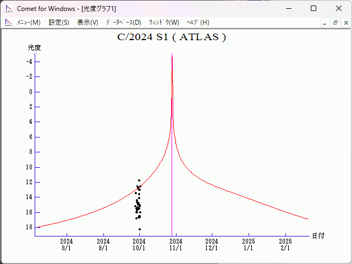Minimize the inner graph child window

pyautogui.click(x=324, y=23)
